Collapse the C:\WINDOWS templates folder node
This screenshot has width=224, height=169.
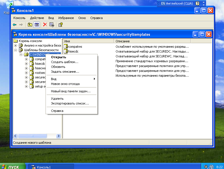tap(21, 55)
